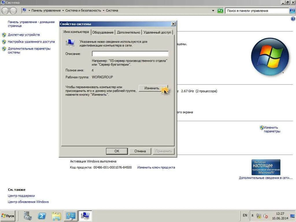Open Windows Explorer folder icon in taskbar
The width and height of the screenshot is (296, 222).
click(56, 216)
